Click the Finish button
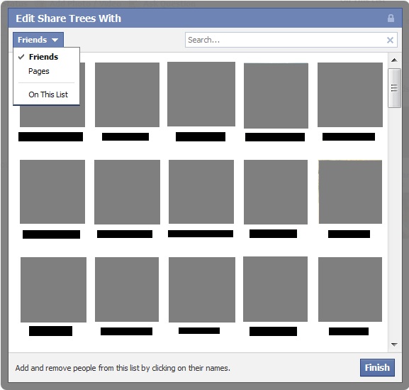The width and height of the screenshot is (409, 390). (377, 367)
